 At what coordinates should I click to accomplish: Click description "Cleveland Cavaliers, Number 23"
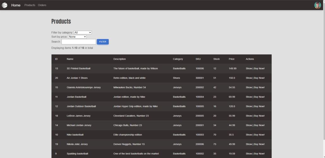(131, 116)
